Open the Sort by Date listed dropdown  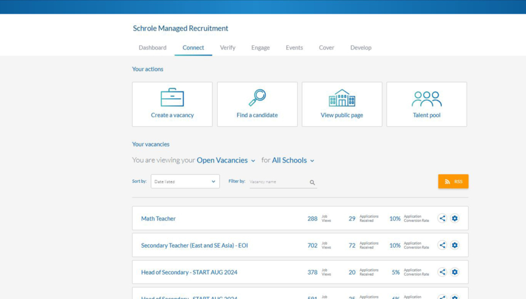185,182
